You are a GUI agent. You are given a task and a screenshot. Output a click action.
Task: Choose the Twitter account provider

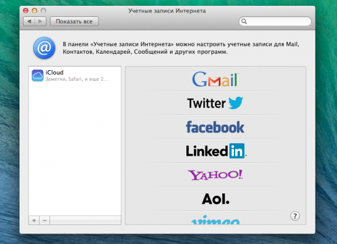[x=215, y=103]
